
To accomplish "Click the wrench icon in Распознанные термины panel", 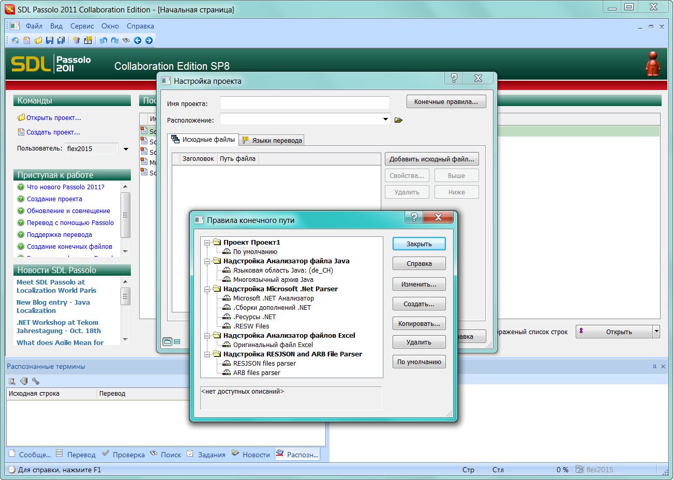I will tap(36, 381).
